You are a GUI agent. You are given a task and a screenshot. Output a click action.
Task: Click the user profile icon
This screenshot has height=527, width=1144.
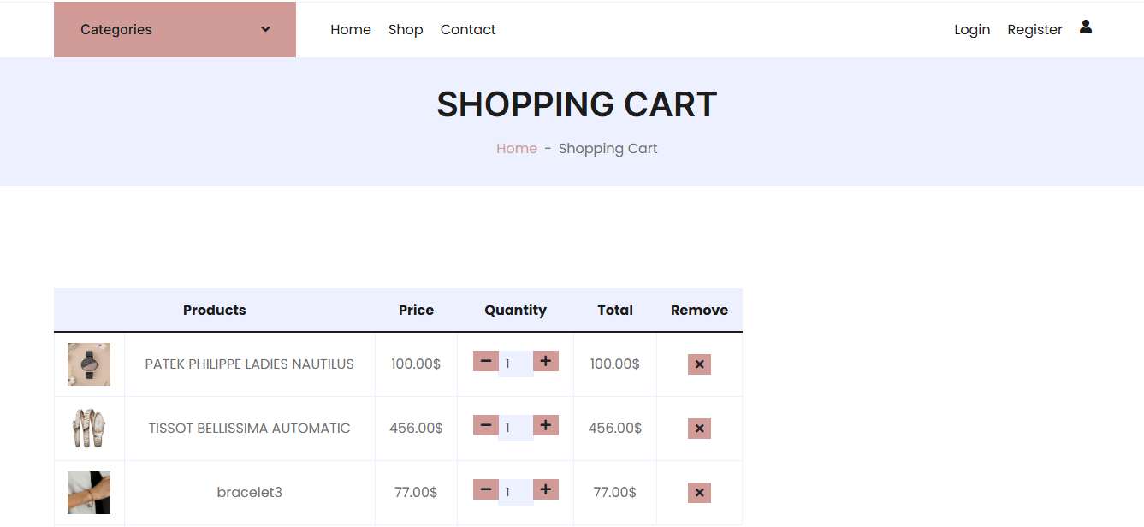(x=1086, y=27)
